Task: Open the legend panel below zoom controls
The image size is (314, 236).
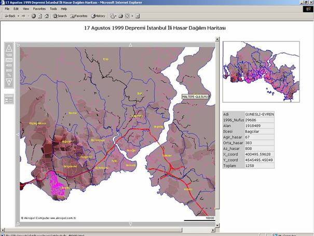Action: (9, 98)
